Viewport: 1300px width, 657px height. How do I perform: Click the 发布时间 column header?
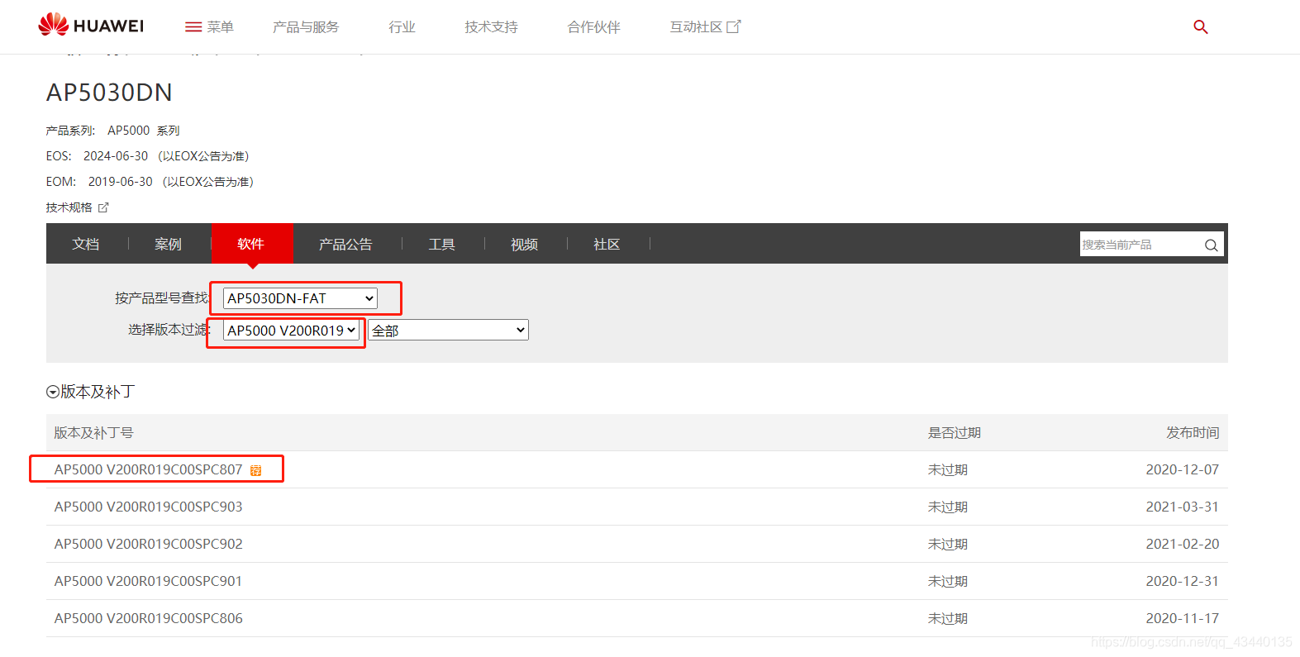coord(1193,433)
